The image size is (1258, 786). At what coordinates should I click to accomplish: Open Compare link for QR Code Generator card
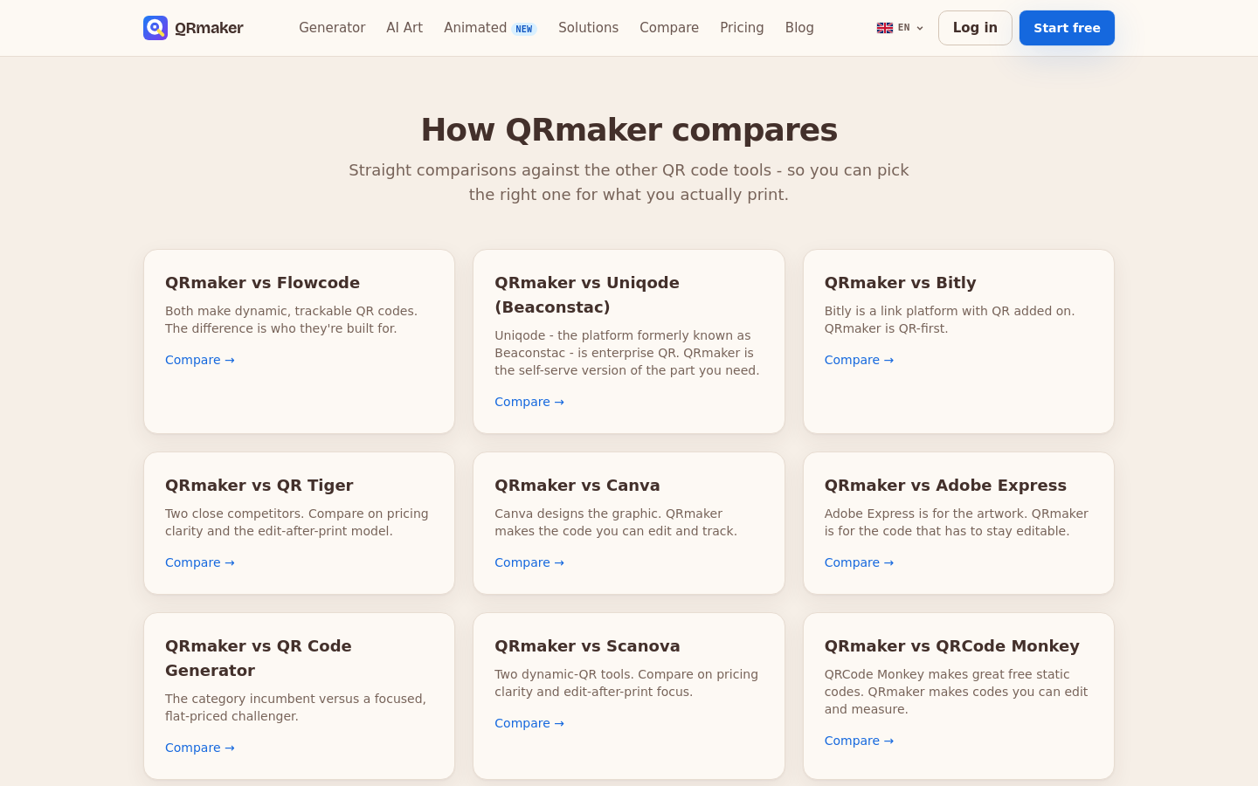point(200,748)
